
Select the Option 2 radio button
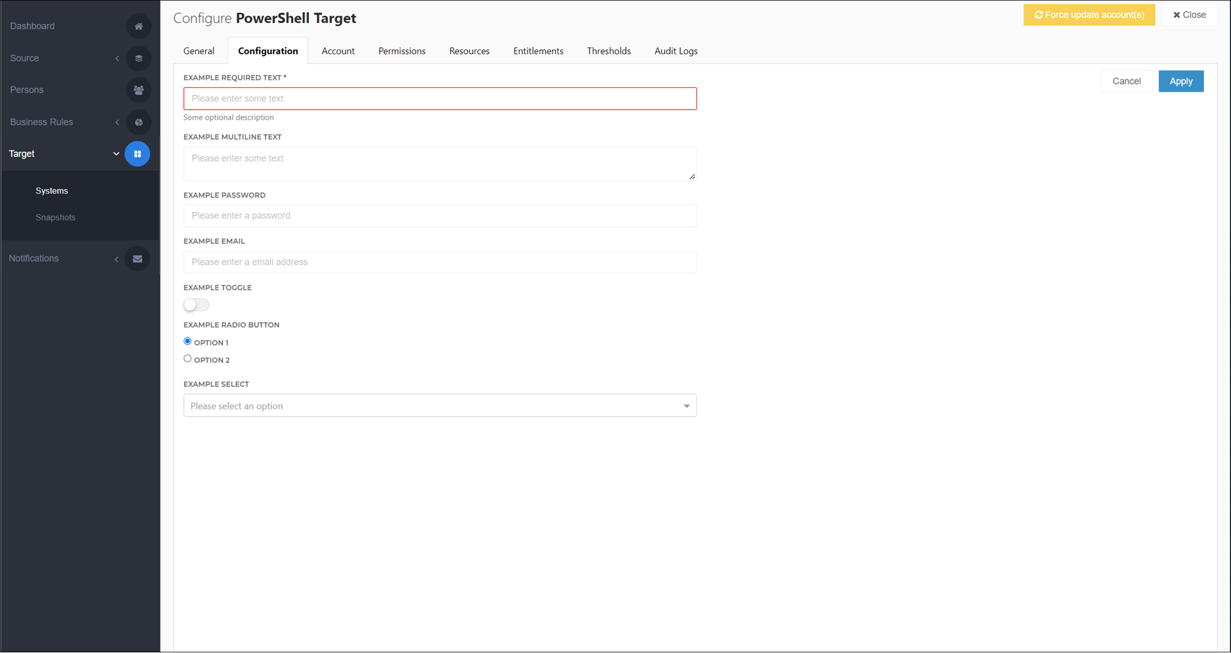[x=187, y=359]
